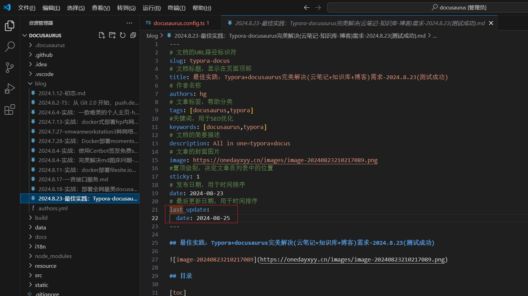Create a new file in DOCUSAURUS explorer
Viewport: 528px width, 296px height.
(x=102, y=35)
